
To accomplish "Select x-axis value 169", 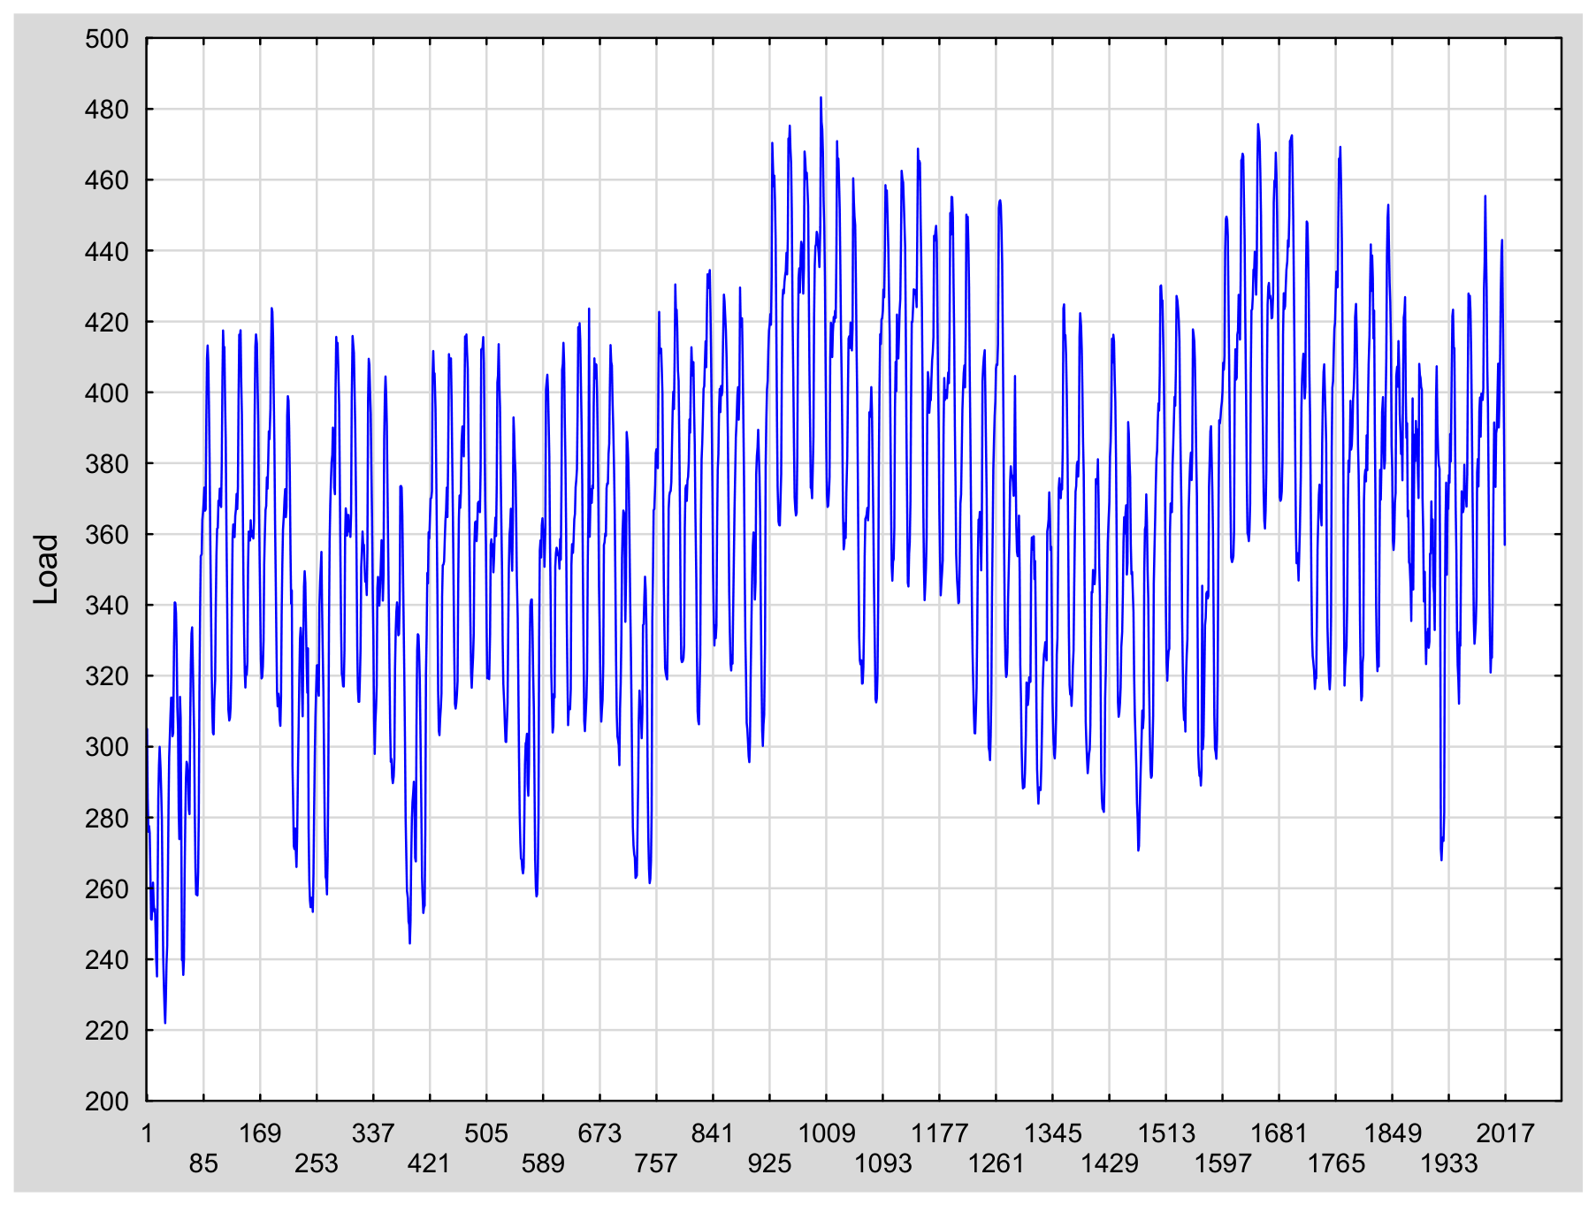I will (x=260, y=1133).
